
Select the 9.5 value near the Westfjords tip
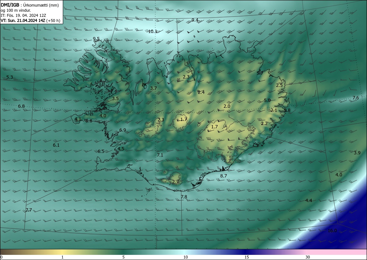96,39
